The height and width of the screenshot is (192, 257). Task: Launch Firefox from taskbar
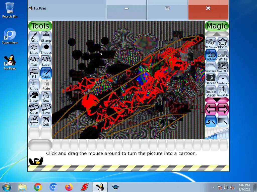(69, 187)
